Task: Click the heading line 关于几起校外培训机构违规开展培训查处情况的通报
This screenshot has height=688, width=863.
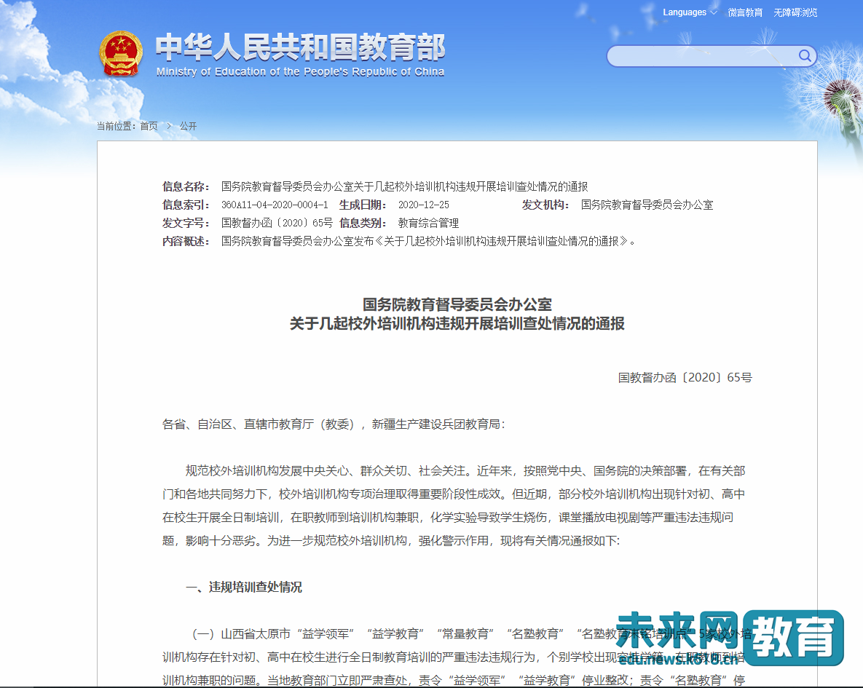Action: coord(457,324)
